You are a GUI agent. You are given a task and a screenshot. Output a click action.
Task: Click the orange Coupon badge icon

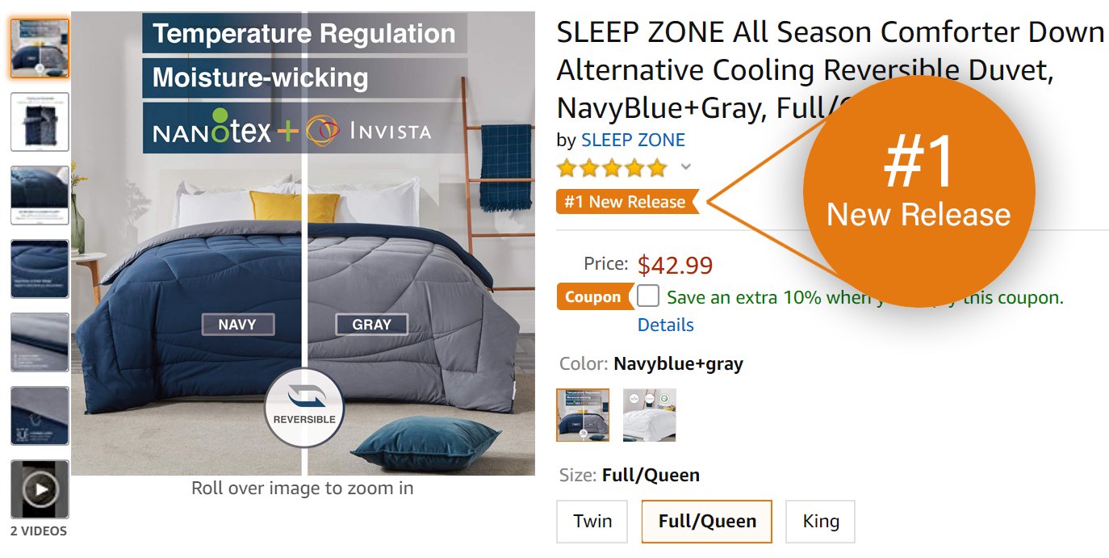click(x=594, y=297)
